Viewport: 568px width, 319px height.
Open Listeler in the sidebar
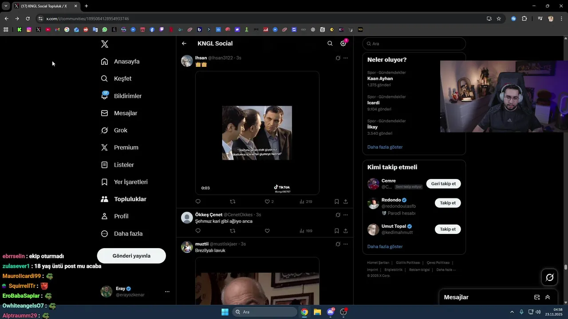click(x=117, y=165)
